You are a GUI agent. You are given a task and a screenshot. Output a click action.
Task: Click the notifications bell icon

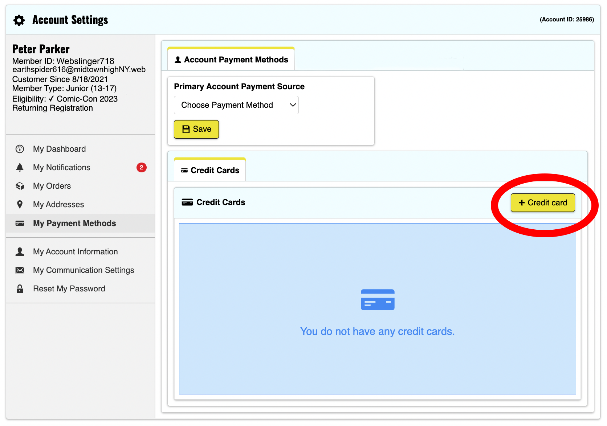[x=20, y=168]
